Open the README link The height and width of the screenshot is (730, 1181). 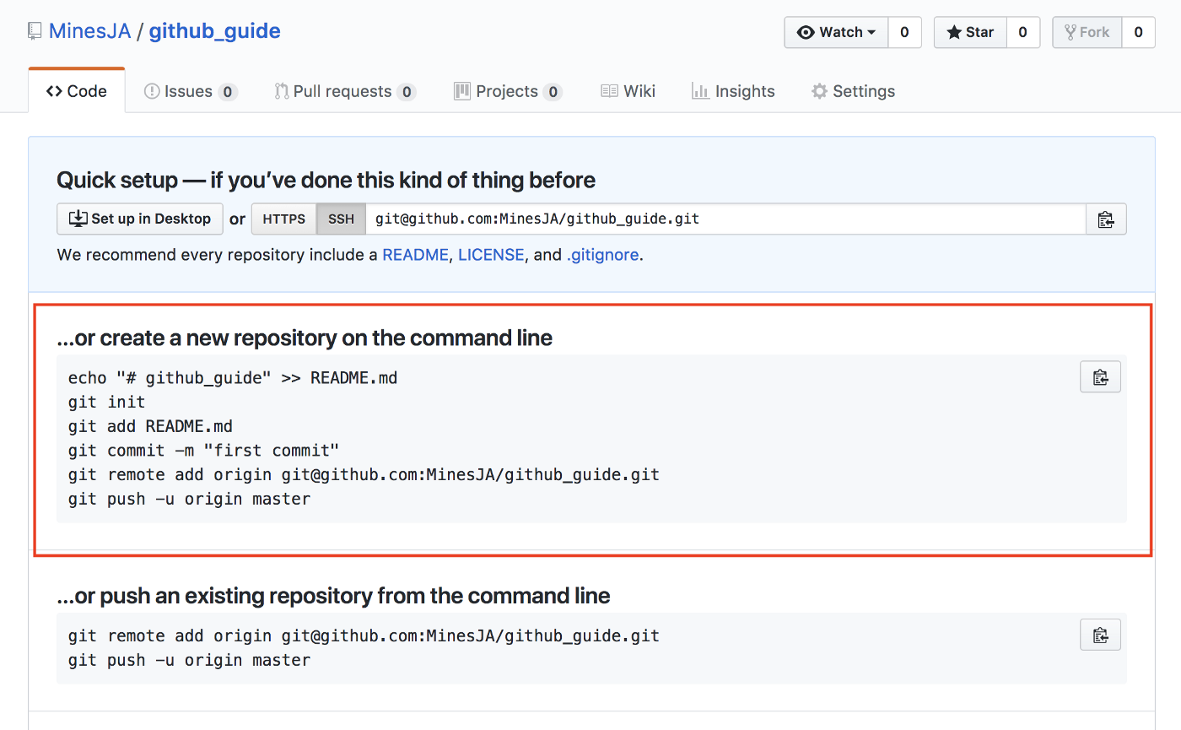pyautogui.click(x=415, y=254)
